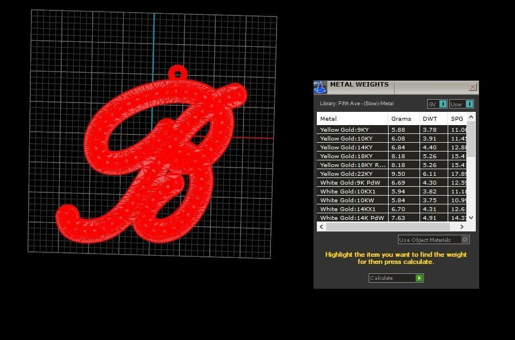Click the 4.40 DWT value

pyautogui.click(x=429, y=148)
